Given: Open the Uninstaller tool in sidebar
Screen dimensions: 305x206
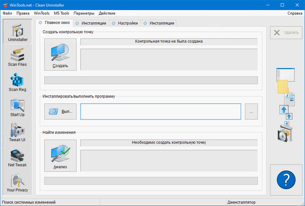Looking at the screenshot, I should [17, 32].
